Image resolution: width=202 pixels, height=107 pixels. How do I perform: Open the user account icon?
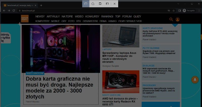[178, 19]
